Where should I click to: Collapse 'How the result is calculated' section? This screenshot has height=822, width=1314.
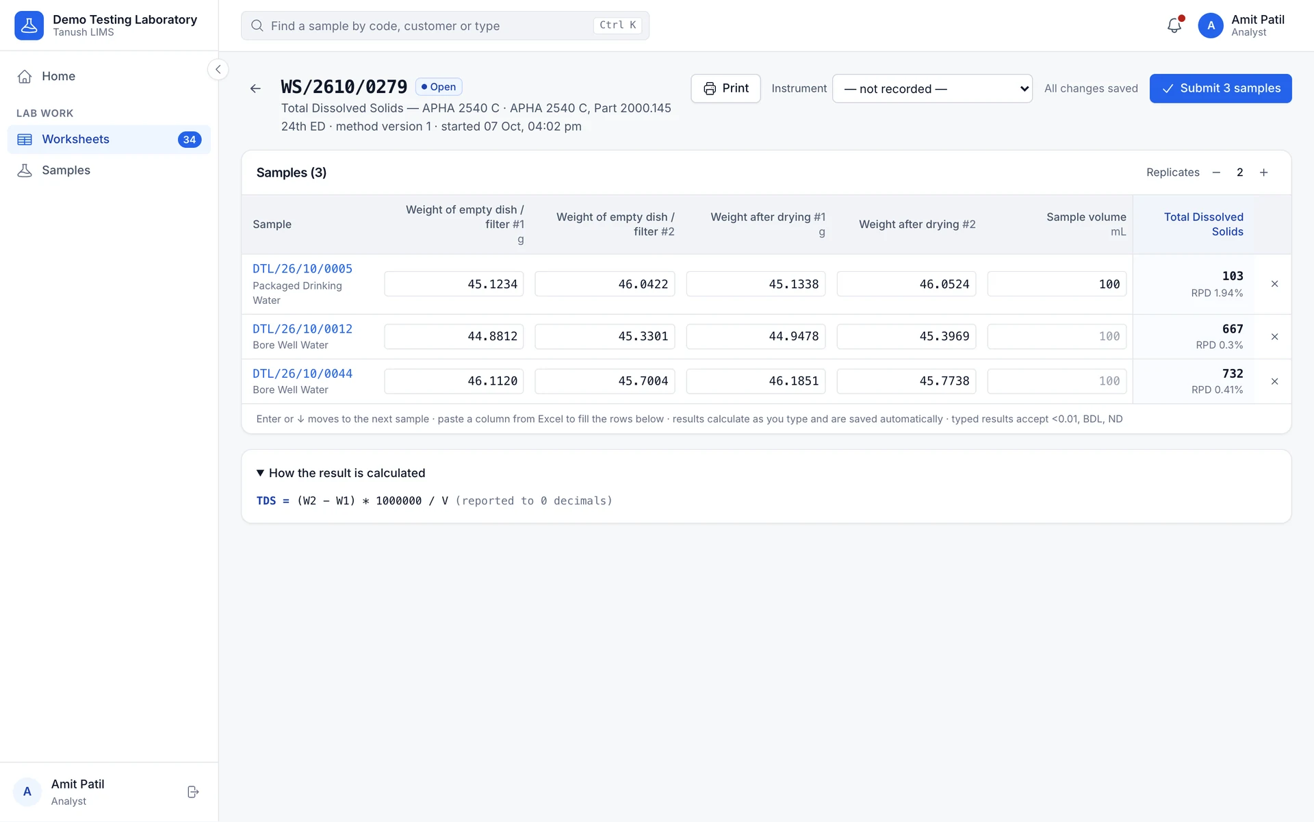click(341, 473)
